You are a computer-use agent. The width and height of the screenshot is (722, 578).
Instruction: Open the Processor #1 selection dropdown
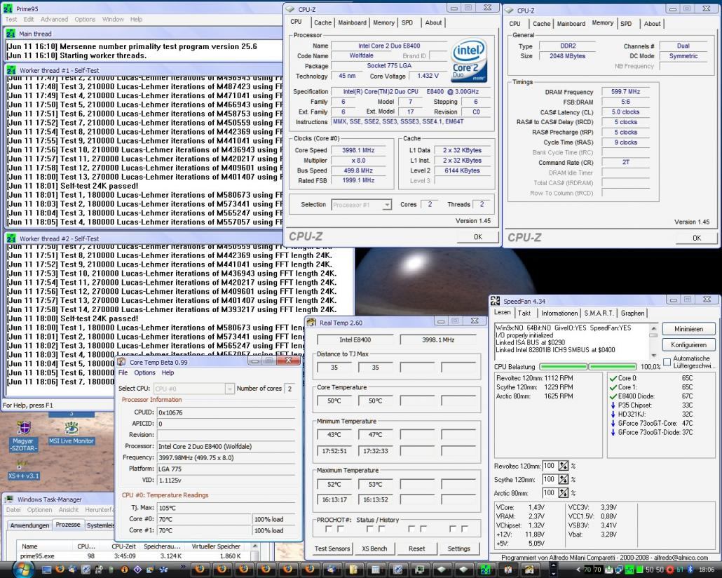click(387, 205)
